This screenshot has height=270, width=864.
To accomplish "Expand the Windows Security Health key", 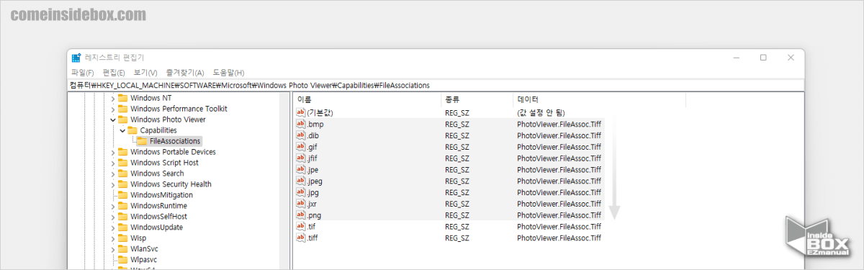I will click(112, 184).
